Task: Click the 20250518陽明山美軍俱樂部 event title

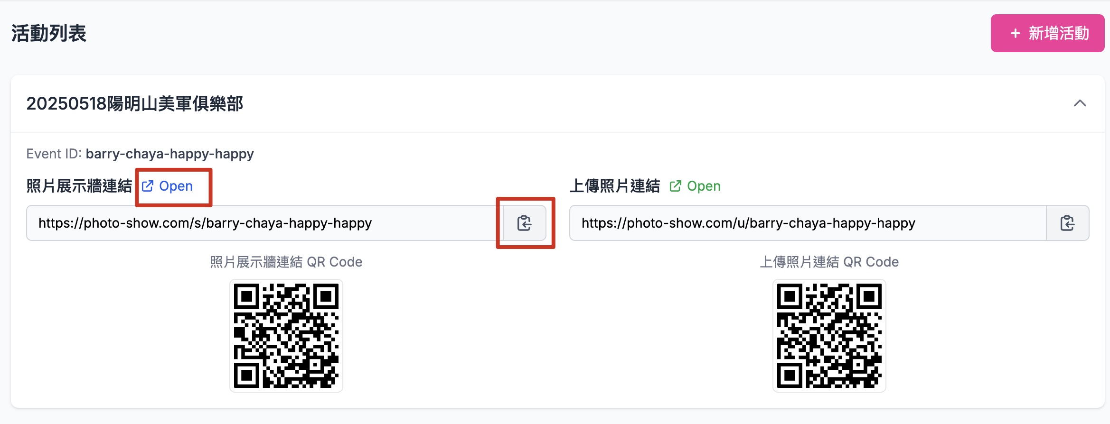Action: [x=134, y=103]
